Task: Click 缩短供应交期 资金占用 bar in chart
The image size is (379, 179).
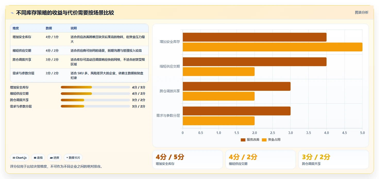Action: click(x=218, y=71)
